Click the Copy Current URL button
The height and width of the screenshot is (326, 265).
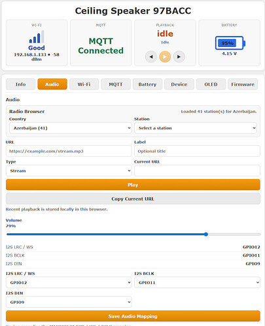133,199
